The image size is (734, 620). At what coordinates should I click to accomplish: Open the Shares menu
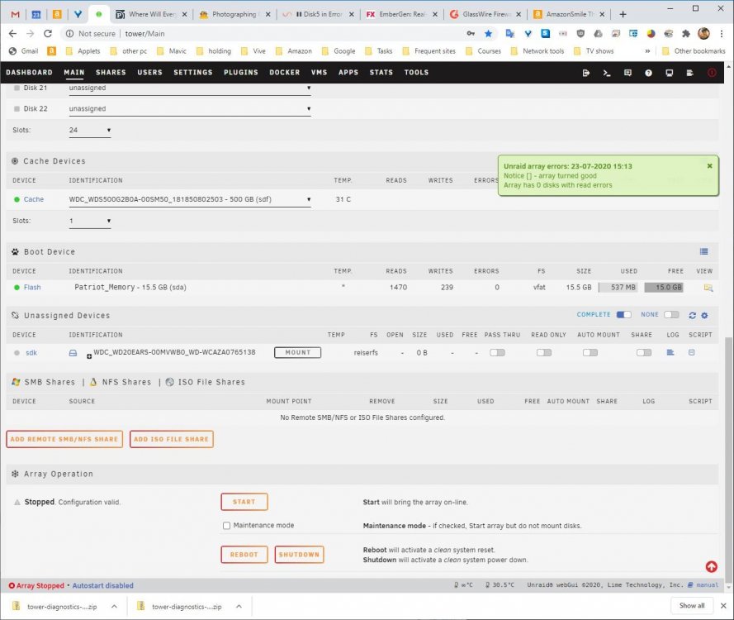point(111,73)
